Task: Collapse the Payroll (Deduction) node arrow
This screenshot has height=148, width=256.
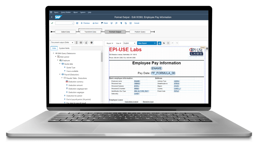Action: click(60, 75)
